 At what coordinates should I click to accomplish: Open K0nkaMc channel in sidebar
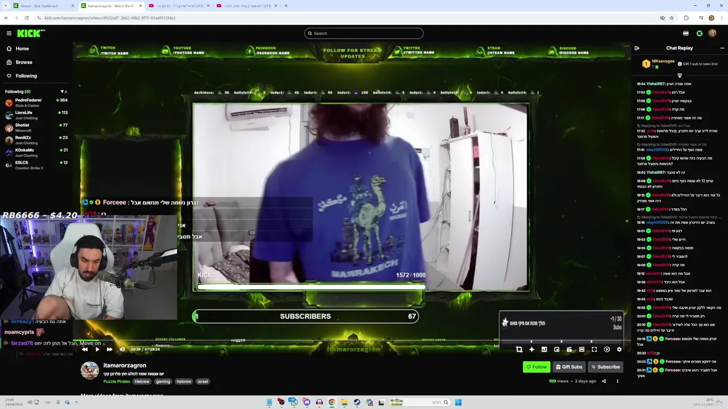(35, 152)
